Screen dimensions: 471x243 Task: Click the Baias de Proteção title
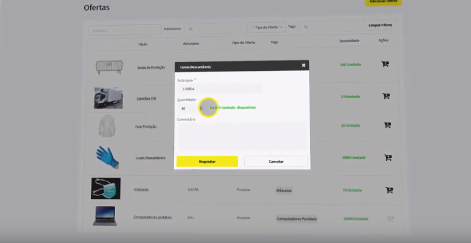tap(151, 68)
